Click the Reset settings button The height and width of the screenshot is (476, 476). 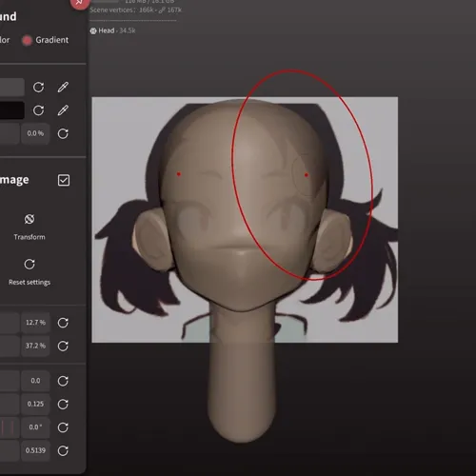pyautogui.click(x=30, y=272)
